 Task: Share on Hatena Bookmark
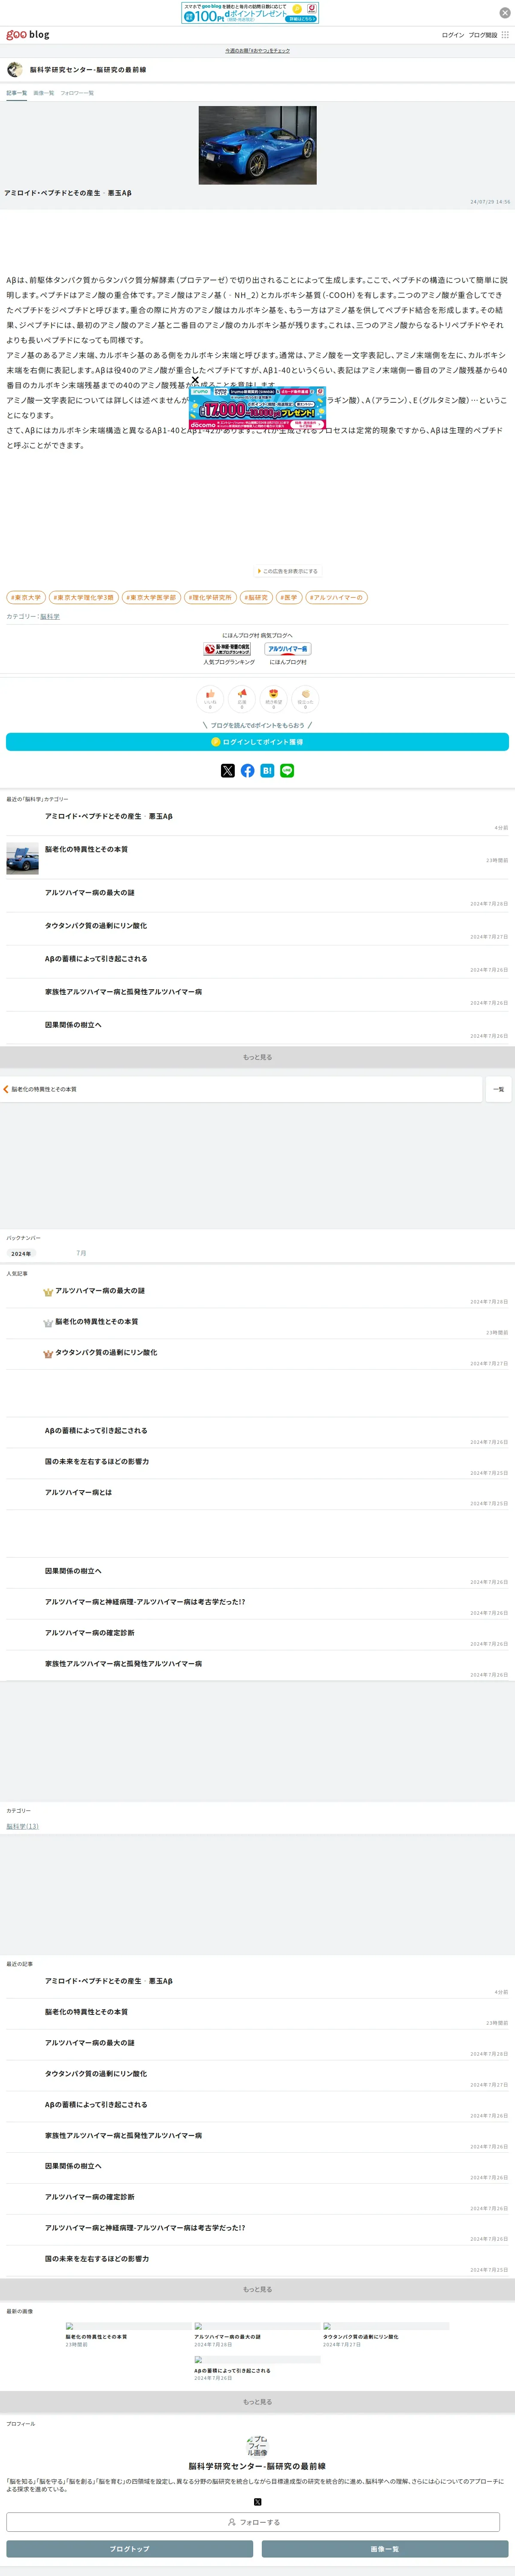point(267,771)
